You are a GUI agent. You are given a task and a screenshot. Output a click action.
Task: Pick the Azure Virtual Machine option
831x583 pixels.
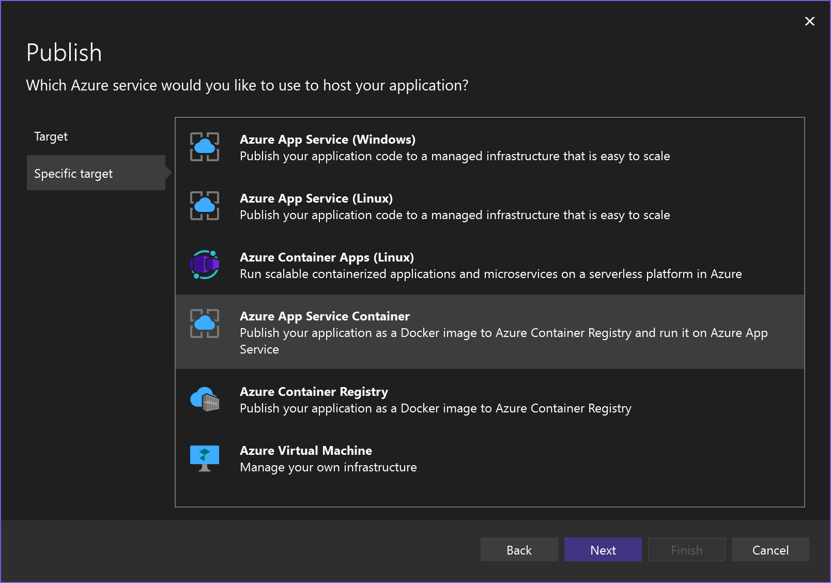[306, 451]
